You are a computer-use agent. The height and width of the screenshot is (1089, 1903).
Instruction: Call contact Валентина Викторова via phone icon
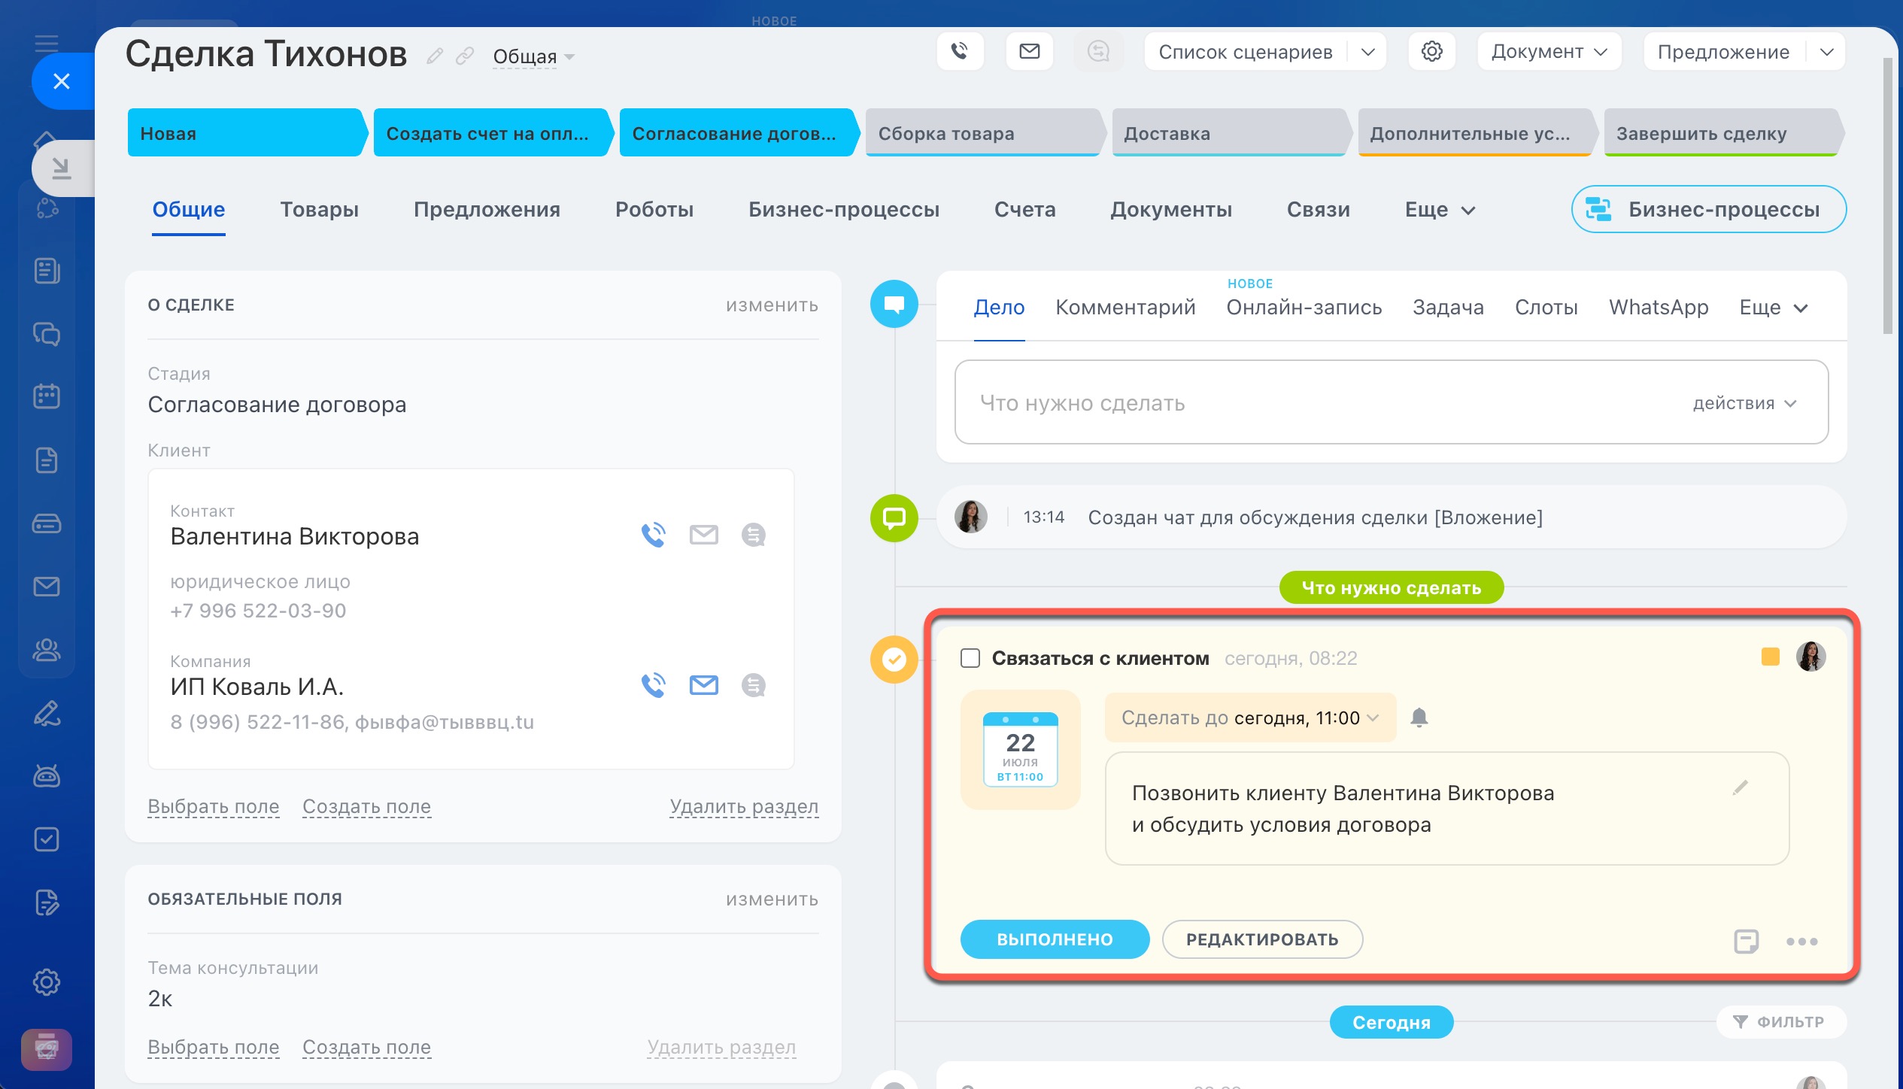pos(653,535)
